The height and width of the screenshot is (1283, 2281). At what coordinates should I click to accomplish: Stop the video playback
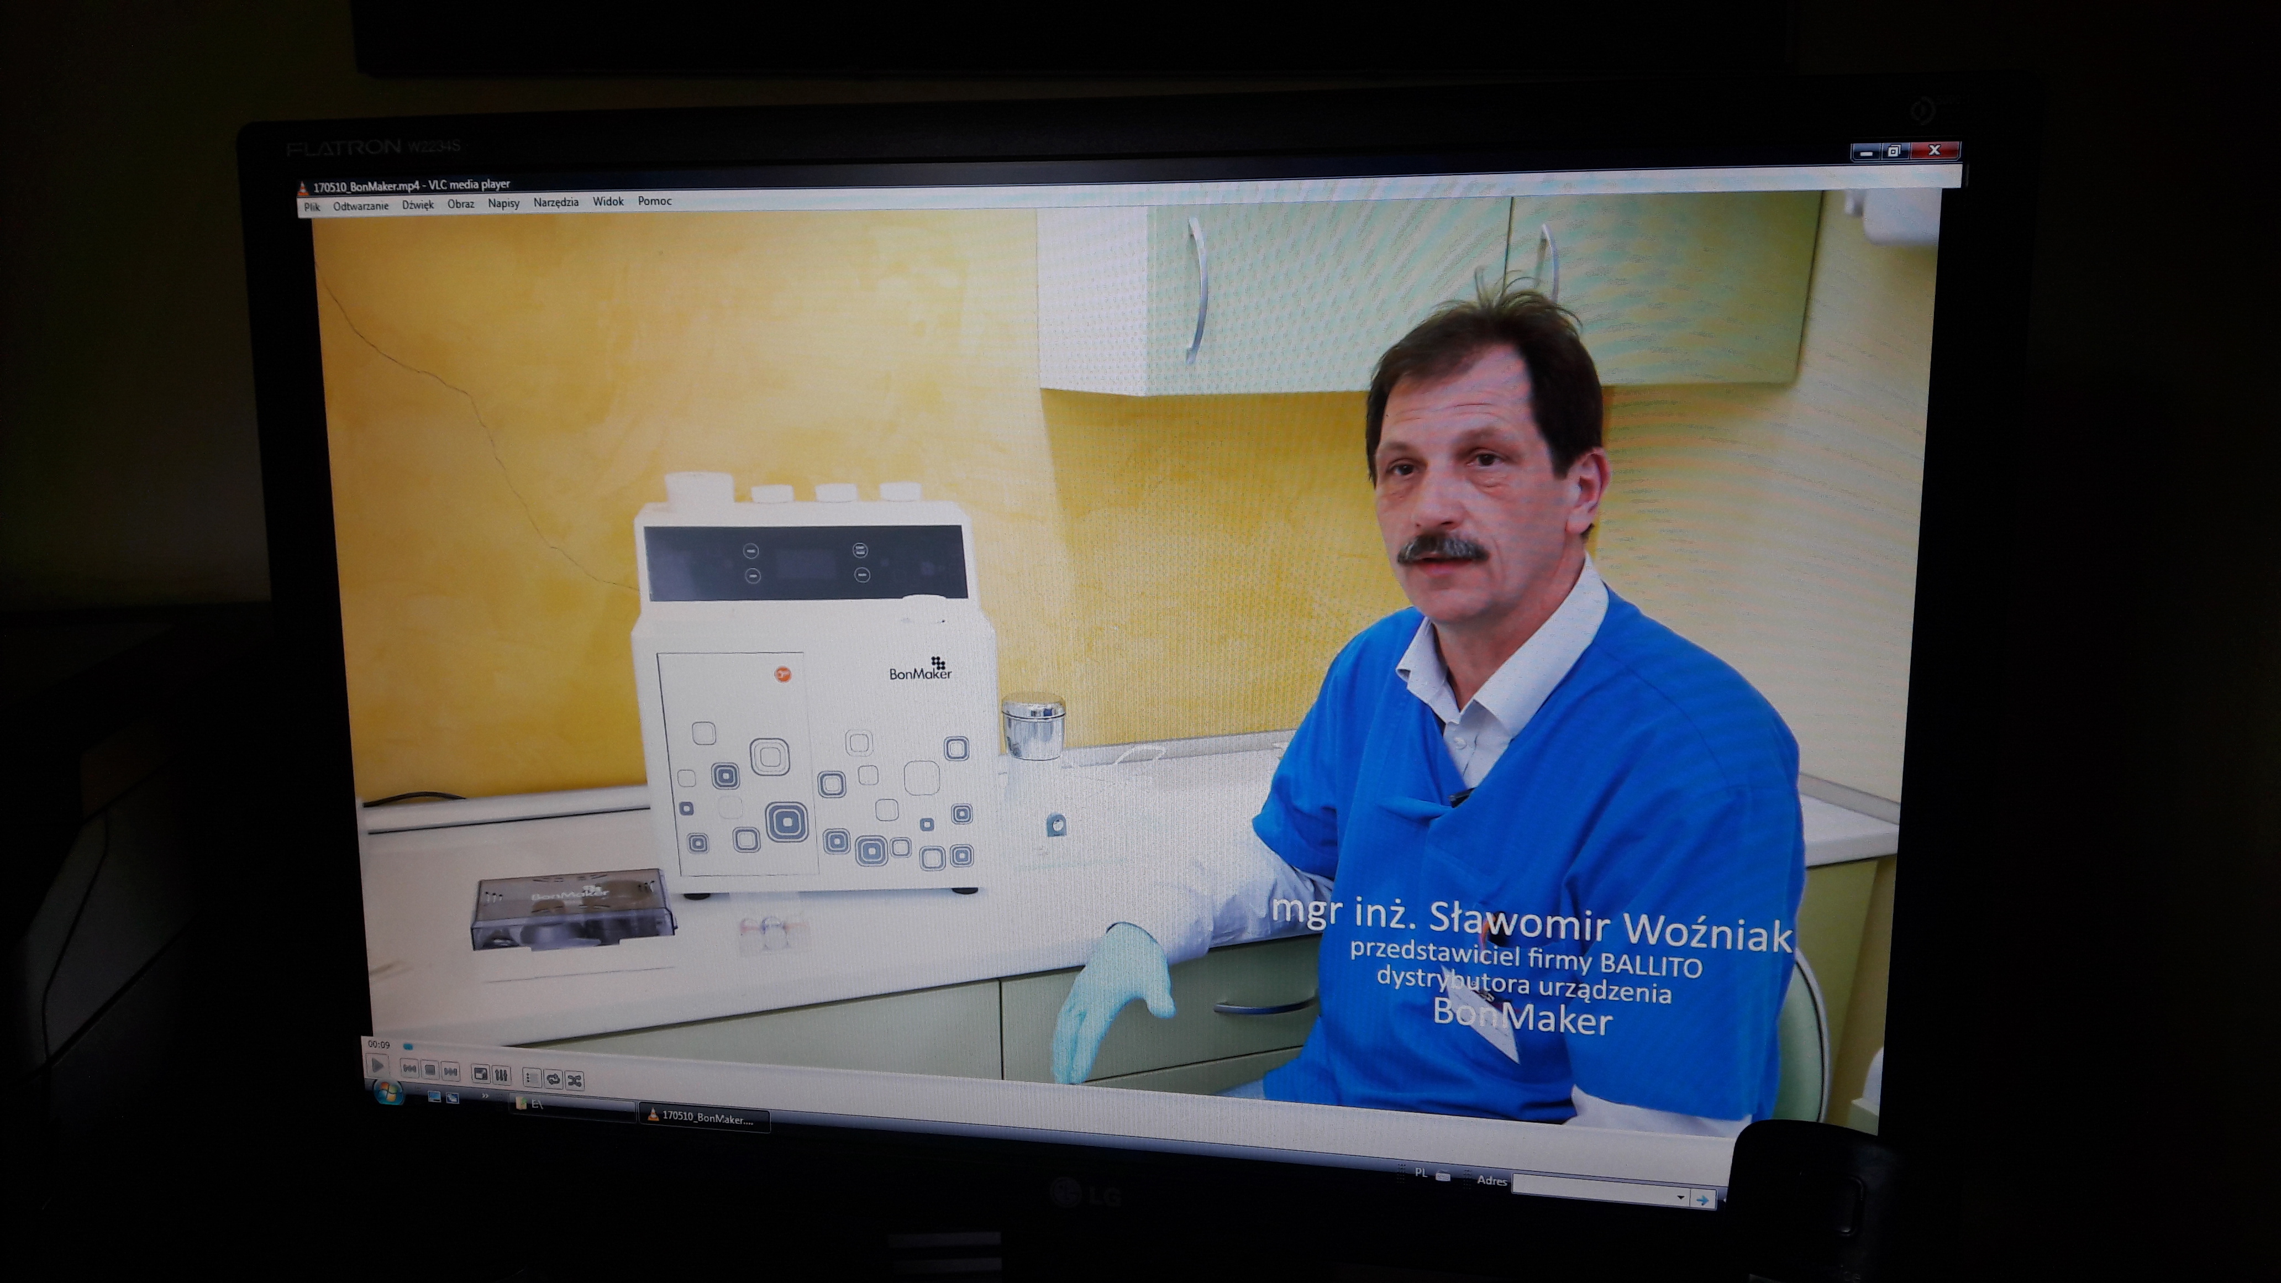[429, 1070]
